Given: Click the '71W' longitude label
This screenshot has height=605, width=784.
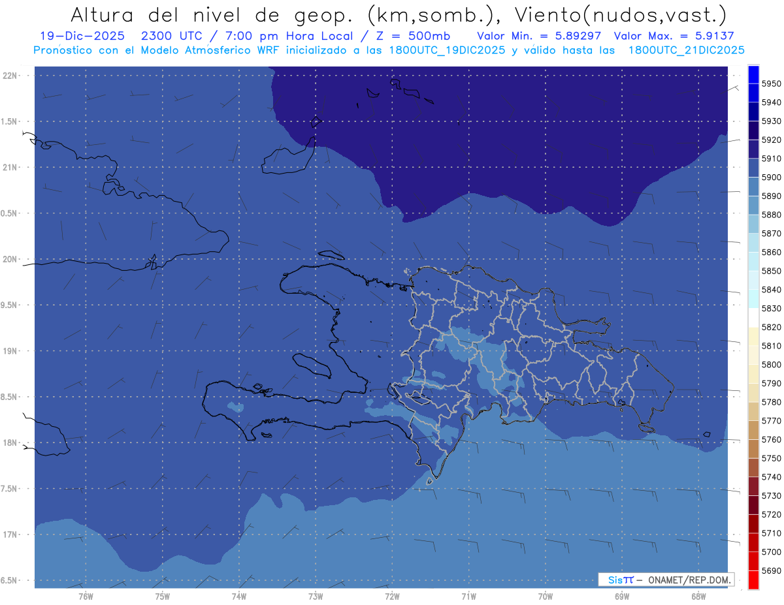Looking at the screenshot, I should [x=468, y=596].
